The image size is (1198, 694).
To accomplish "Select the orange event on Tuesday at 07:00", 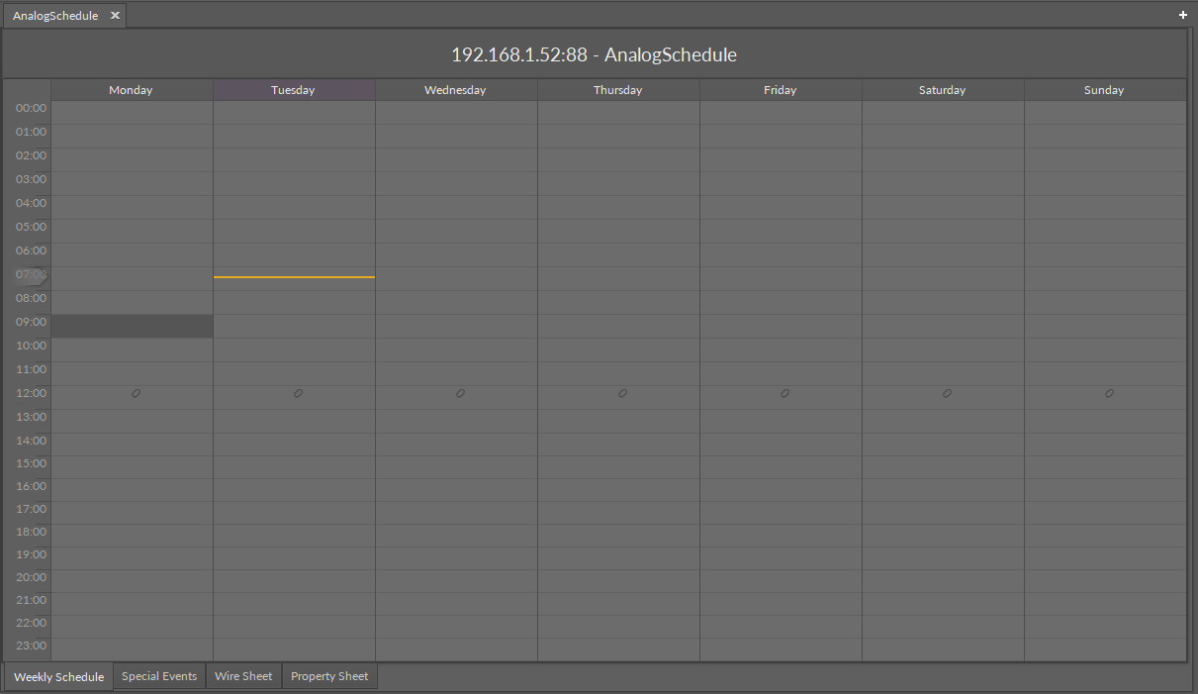I will tap(294, 276).
